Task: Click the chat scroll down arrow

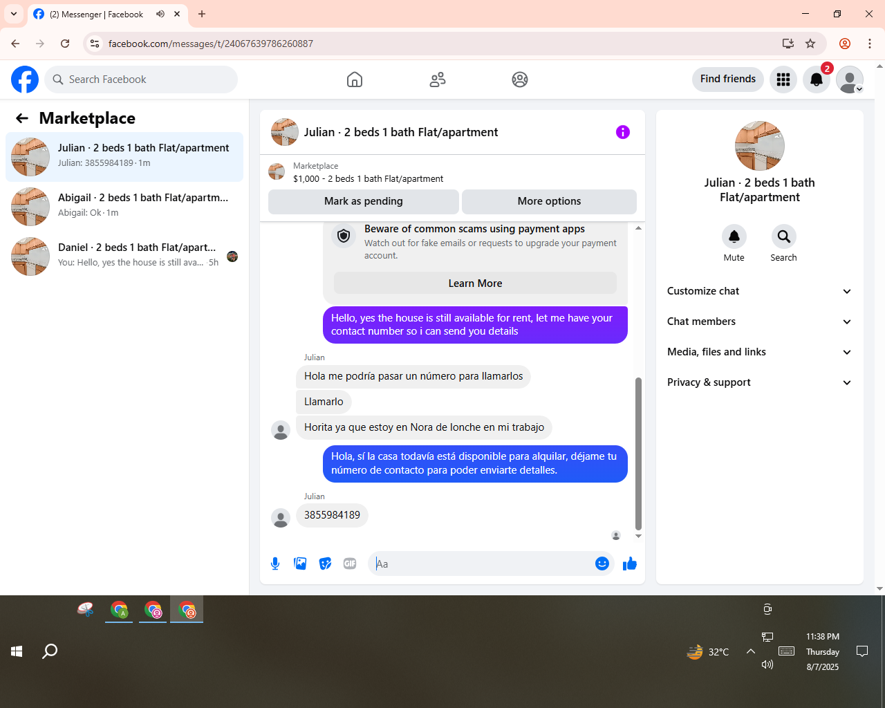Action: point(638,536)
